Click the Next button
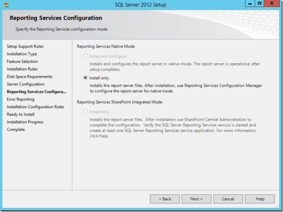The image size is (283, 212). point(196,199)
